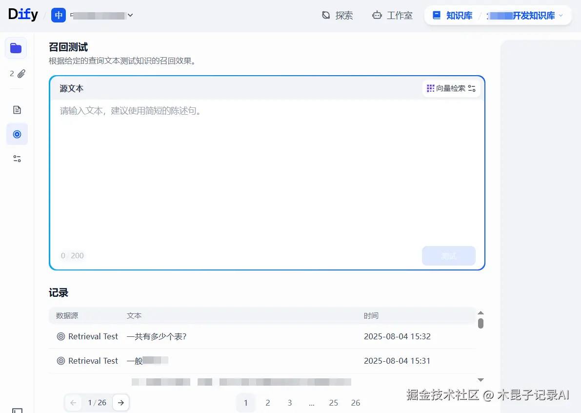This screenshot has height=413, width=581.
Task: Open knowledge base settings via the sliders icon
Action: pyautogui.click(x=17, y=158)
